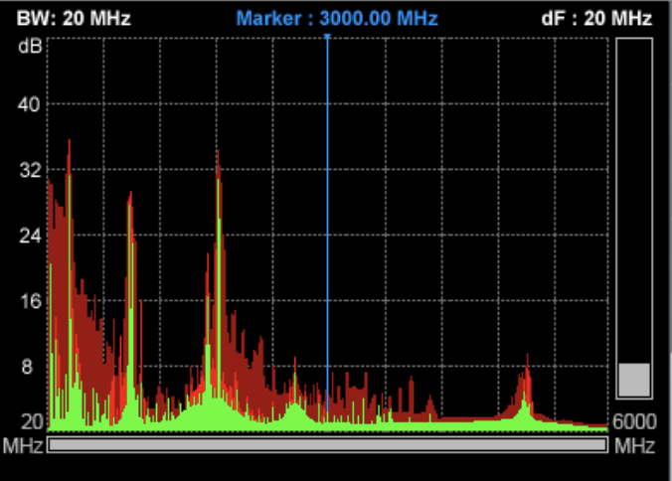Click the dF: 20 MHz step label
The height and width of the screenshot is (481, 672).
point(596,18)
